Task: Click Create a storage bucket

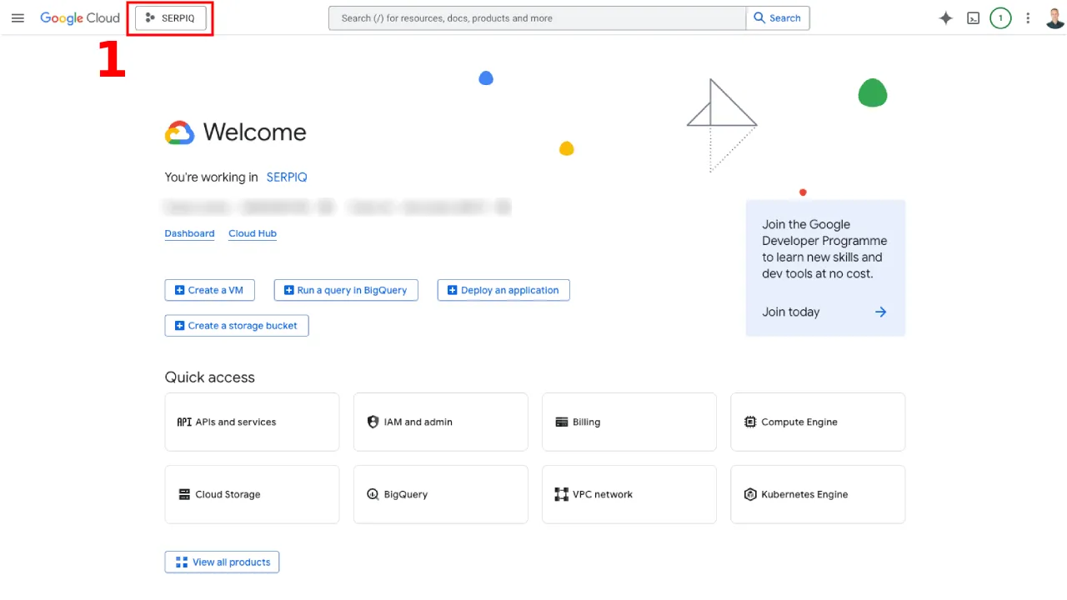Action: click(237, 326)
